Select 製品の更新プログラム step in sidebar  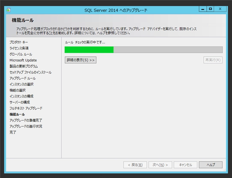point(24,66)
